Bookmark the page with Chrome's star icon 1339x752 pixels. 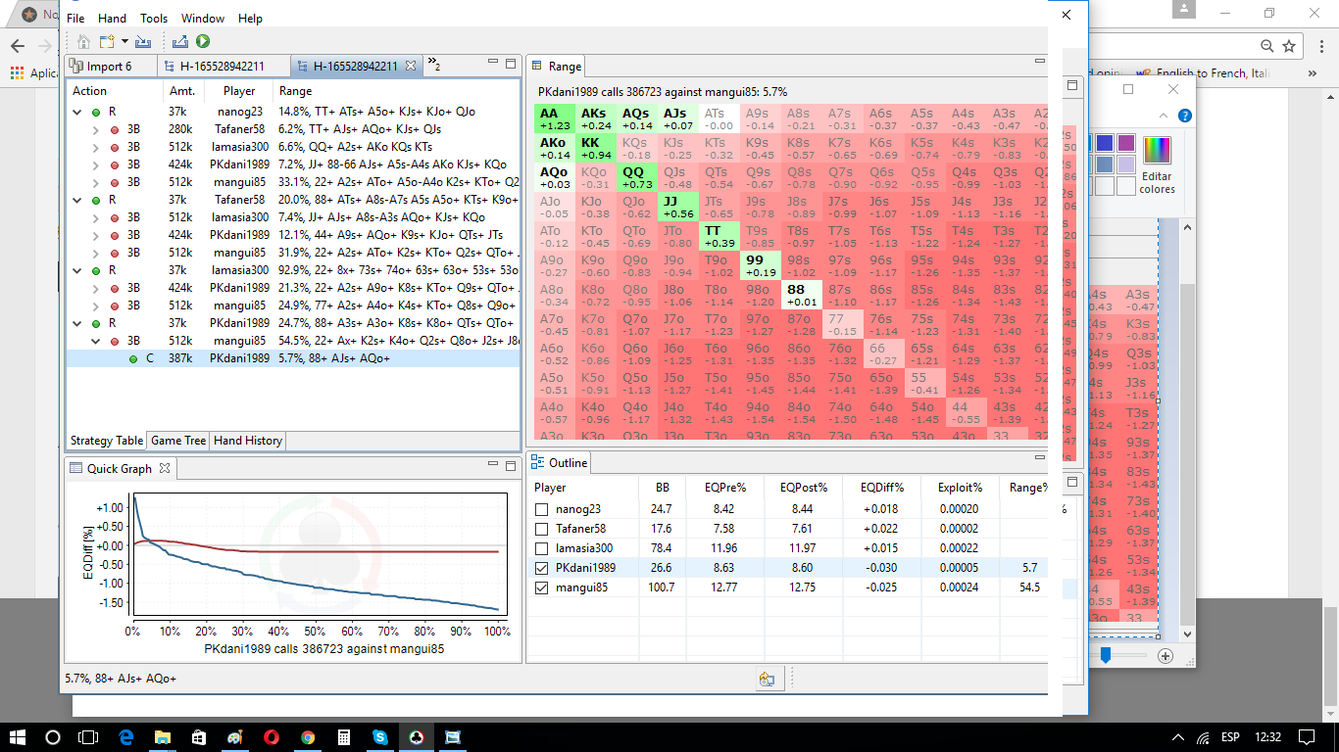tap(1289, 45)
